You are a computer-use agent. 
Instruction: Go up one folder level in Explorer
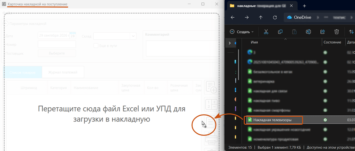[261, 17]
